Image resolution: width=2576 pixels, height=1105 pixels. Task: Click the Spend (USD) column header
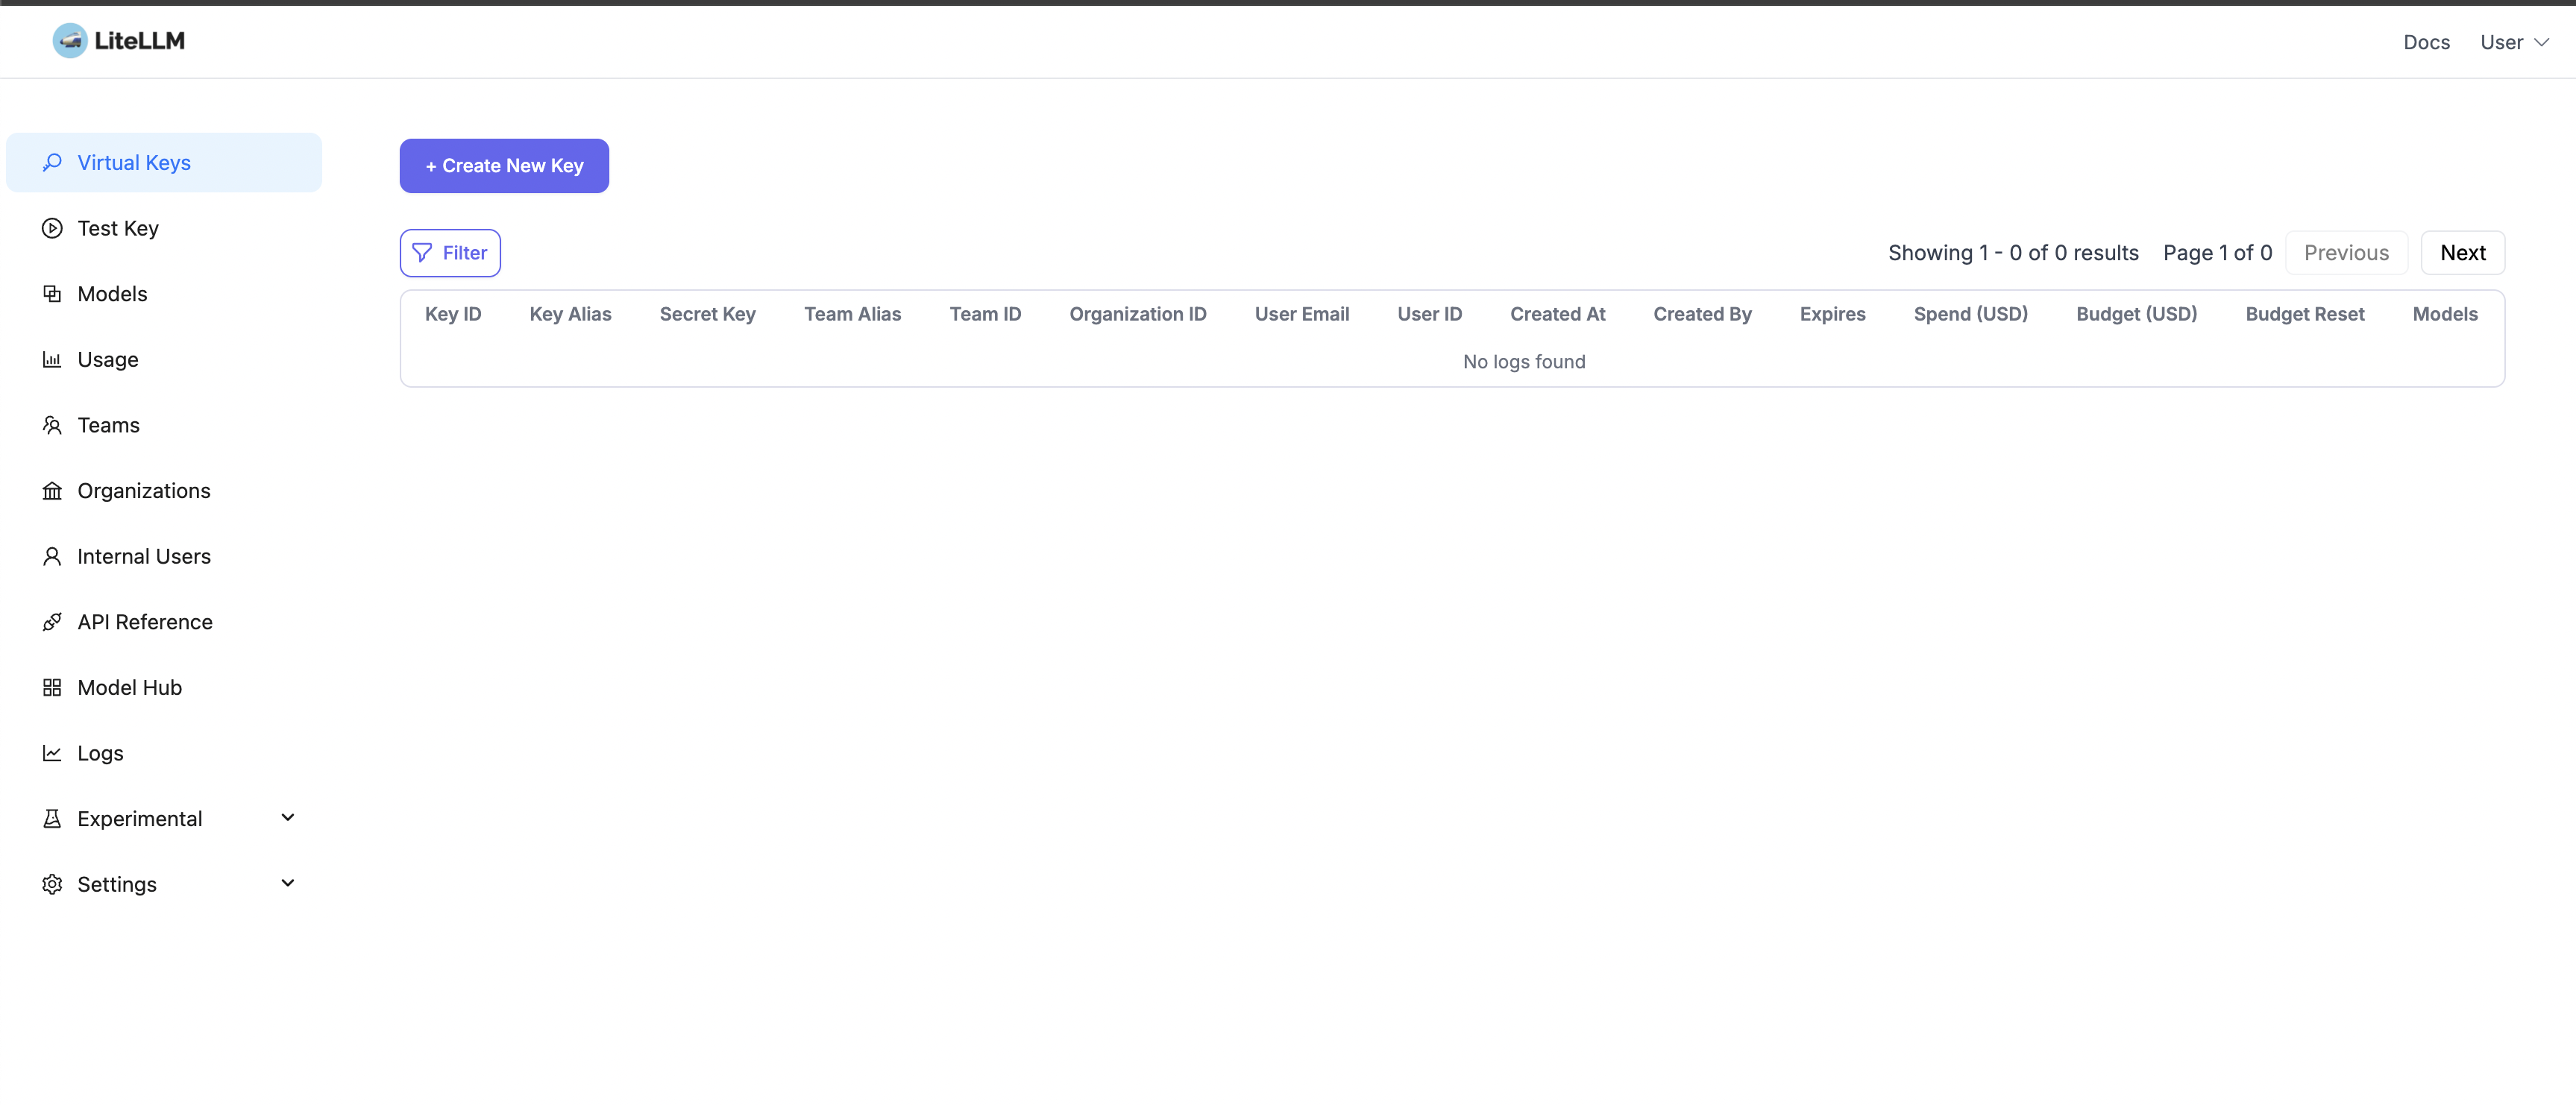click(x=1970, y=314)
